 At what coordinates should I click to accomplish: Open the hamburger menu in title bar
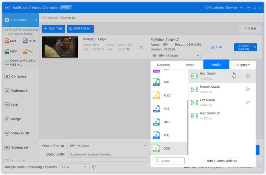coord(241,8)
